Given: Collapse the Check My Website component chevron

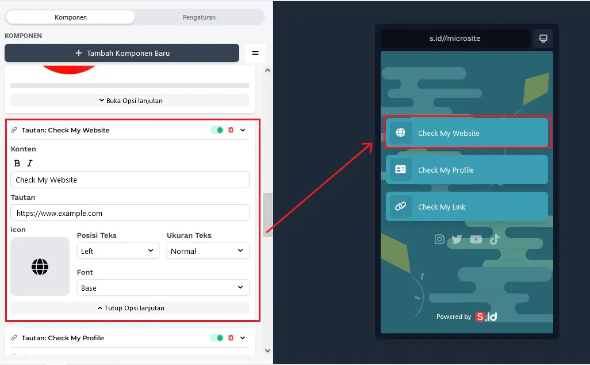Looking at the screenshot, I should click(243, 130).
